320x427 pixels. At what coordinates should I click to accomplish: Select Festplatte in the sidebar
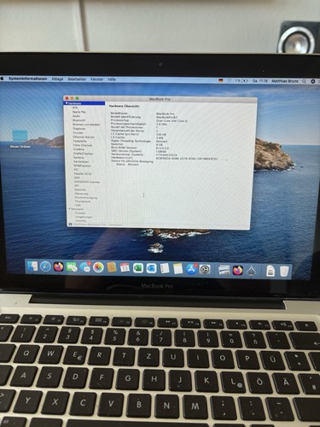coord(80,141)
